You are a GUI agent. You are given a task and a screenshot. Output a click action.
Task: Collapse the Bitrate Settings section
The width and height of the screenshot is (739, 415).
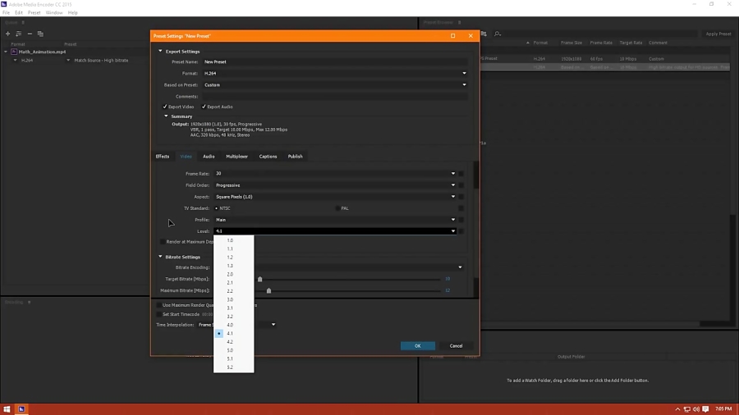pyautogui.click(x=160, y=257)
